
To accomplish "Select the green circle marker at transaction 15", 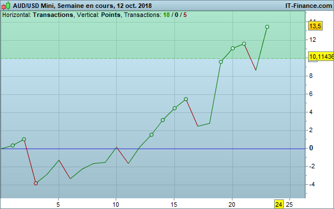I will tap(174, 108).
